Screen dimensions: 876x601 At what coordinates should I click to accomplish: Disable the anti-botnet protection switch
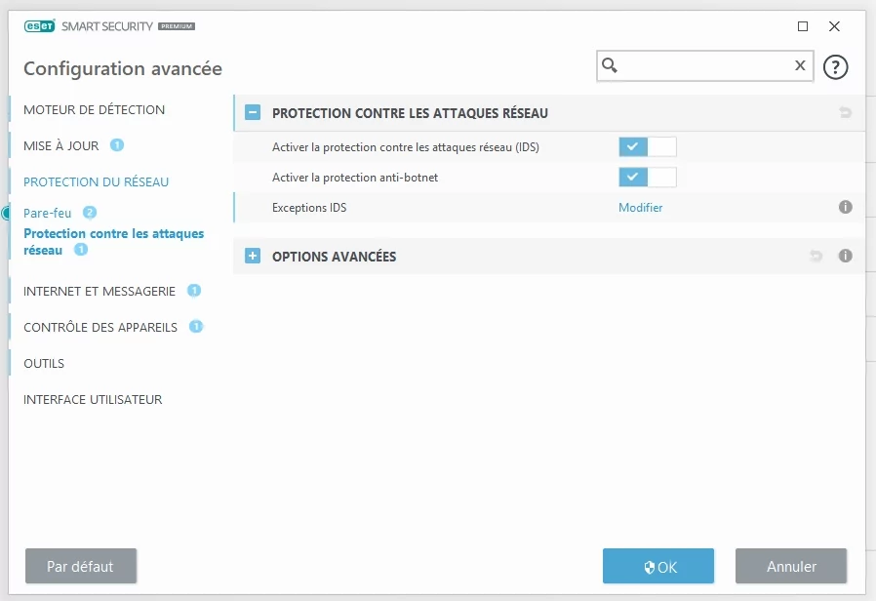point(648,177)
